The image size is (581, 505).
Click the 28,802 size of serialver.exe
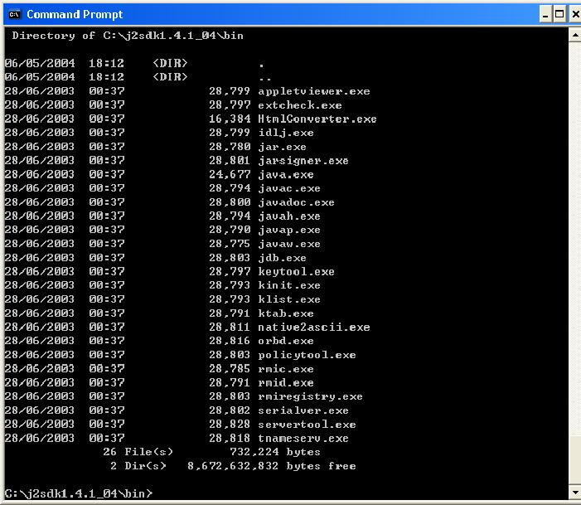[230, 410]
